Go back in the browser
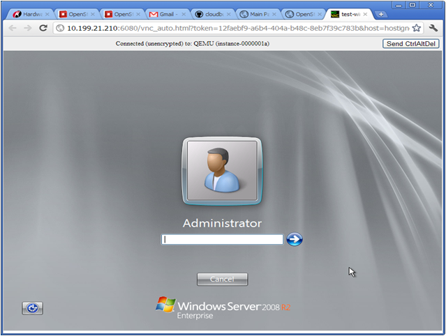 [13, 28]
